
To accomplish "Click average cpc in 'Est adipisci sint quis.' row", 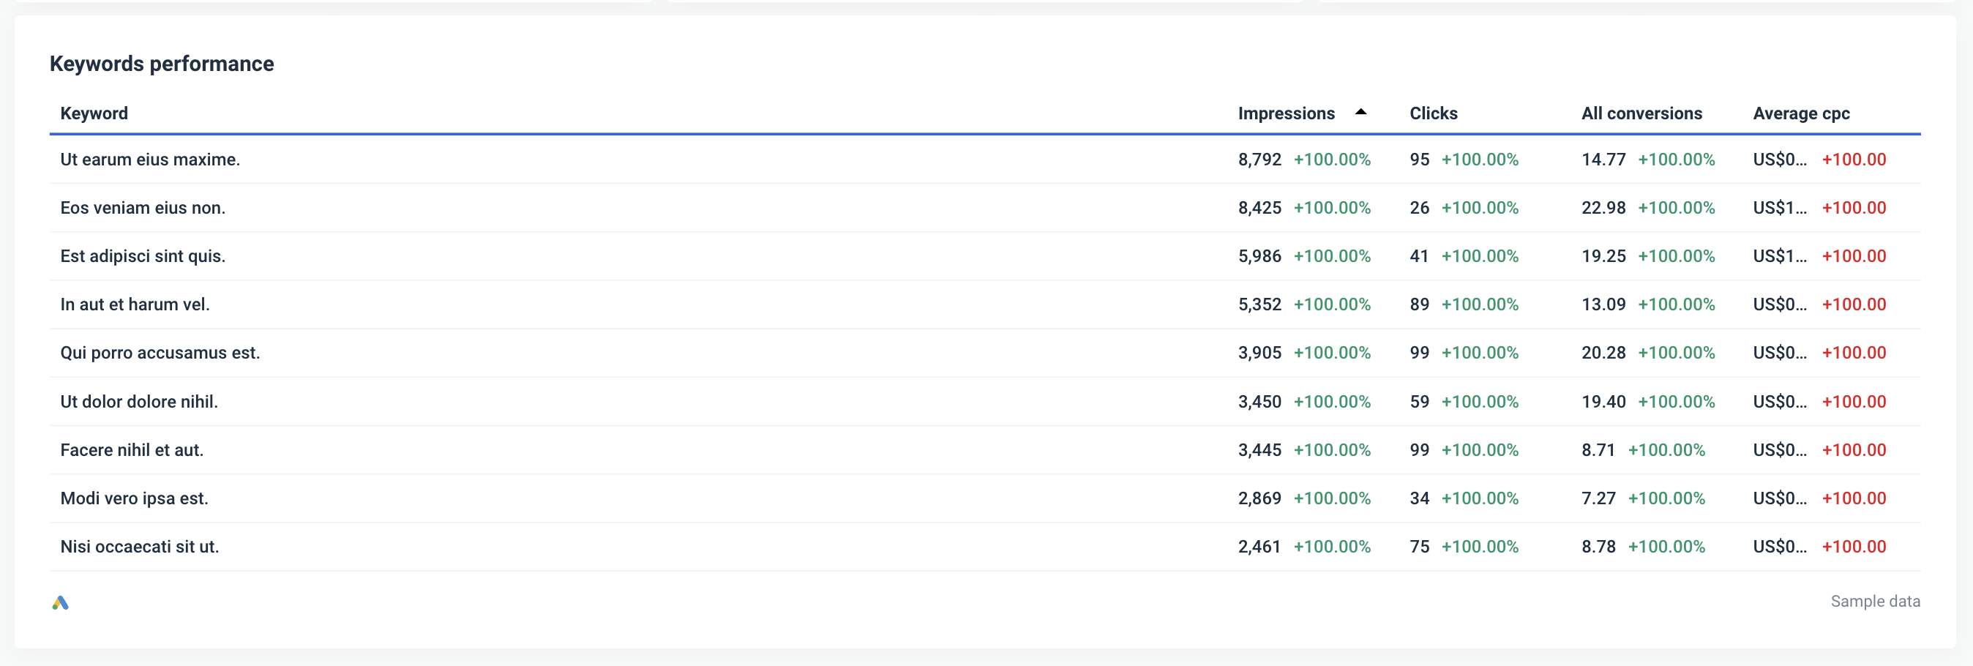I will (1779, 256).
